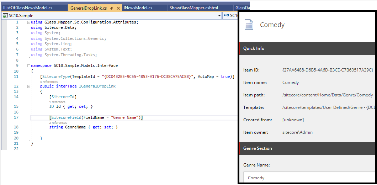
Task: Collapse the using directives block
Action: click(29, 22)
